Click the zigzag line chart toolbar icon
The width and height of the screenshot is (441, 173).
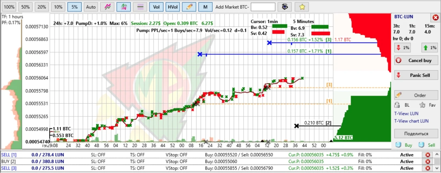(107, 7)
